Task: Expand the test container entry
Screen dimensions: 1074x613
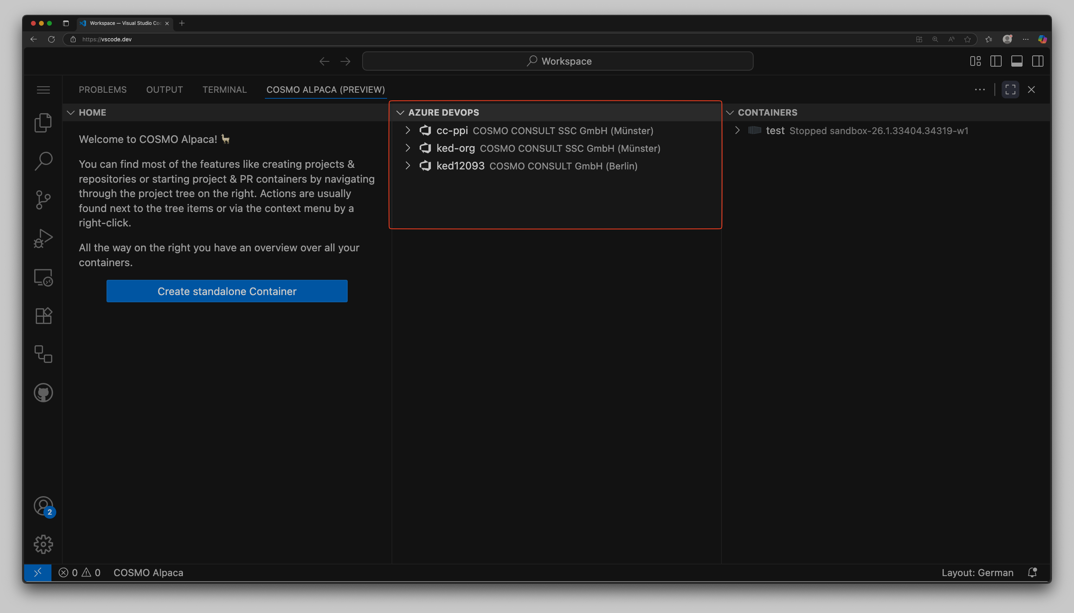Action: pyautogui.click(x=737, y=130)
